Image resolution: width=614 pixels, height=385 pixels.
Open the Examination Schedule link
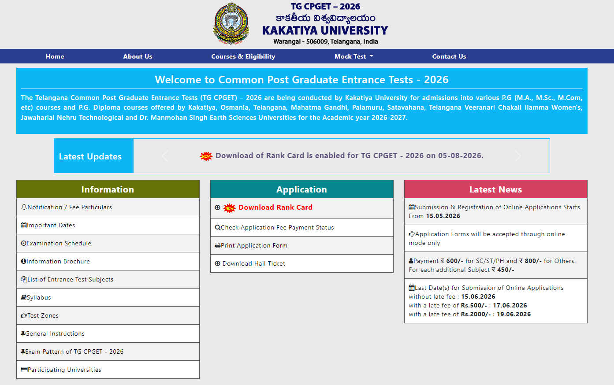[59, 243]
